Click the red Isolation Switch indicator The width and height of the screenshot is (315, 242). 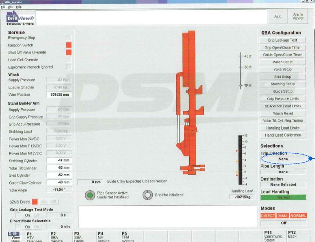coord(69,45)
